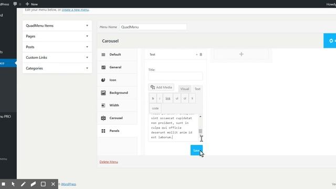Add a new column with plus icon

pyautogui.click(x=241, y=54)
